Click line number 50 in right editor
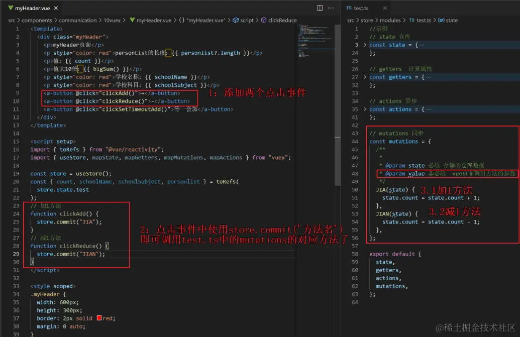520x337 pixels. (x=355, y=189)
